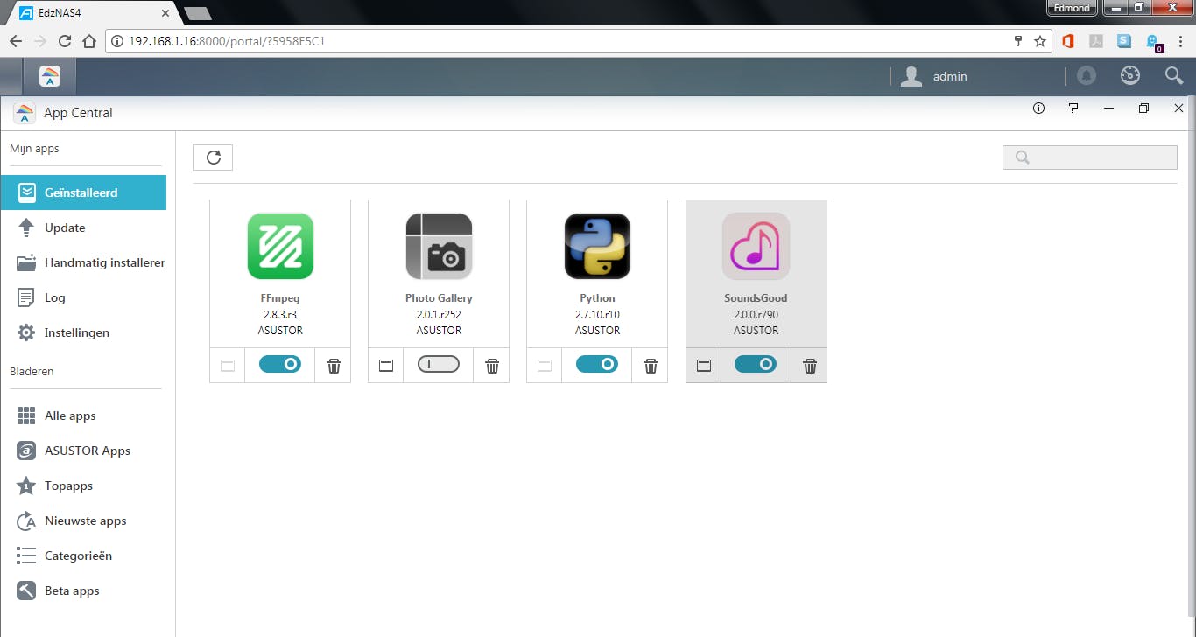The image size is (1196, 637).
Task: Click the Photo Gallery camera app icon
Action: (x=439, y=246)
